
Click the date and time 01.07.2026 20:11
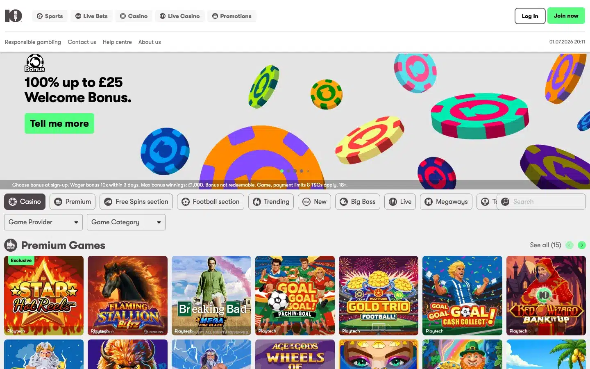tap(567, 42)
